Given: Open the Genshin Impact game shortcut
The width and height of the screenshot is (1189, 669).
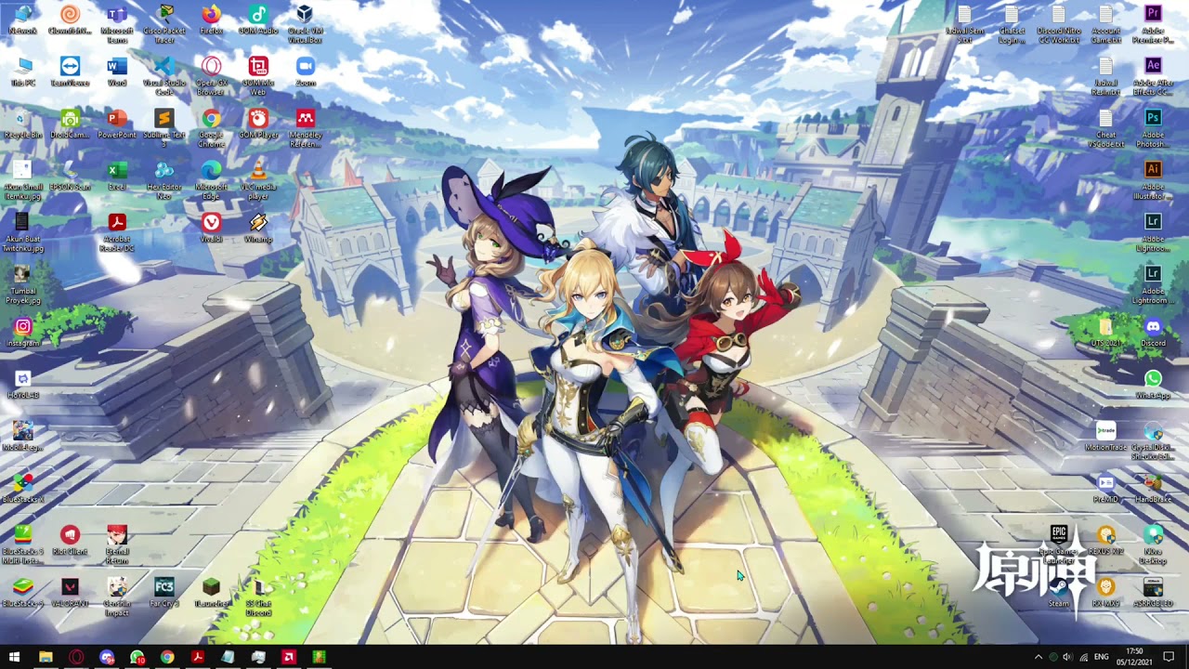Looking at the screenshot, I should click(117, 588).
